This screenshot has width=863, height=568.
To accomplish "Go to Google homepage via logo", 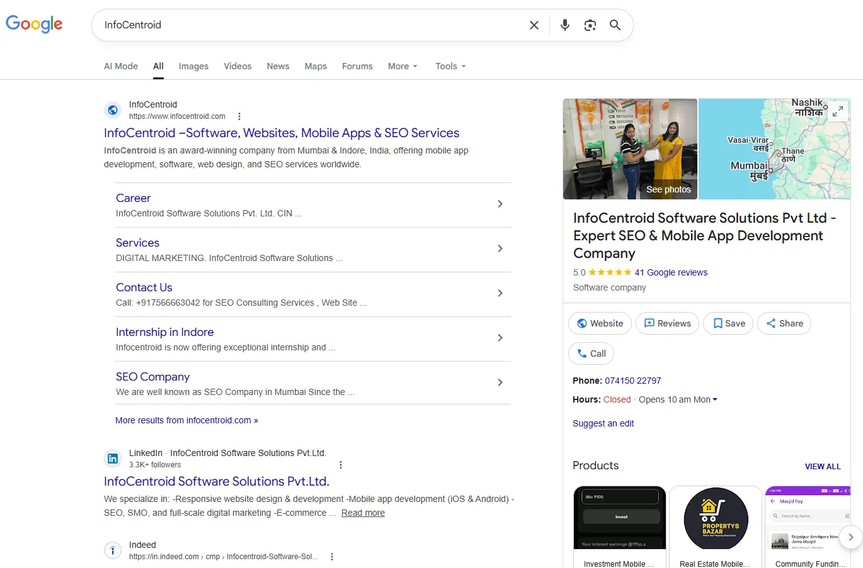I will 34,25.
